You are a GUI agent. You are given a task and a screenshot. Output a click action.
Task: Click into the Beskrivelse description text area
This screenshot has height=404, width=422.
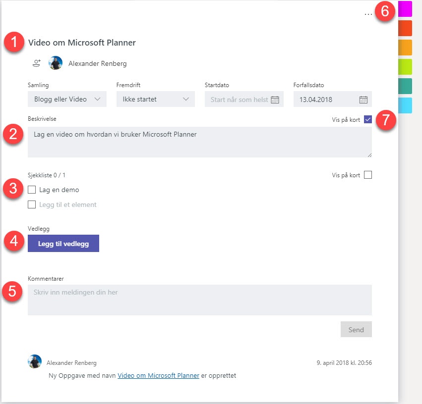[200, 142]
